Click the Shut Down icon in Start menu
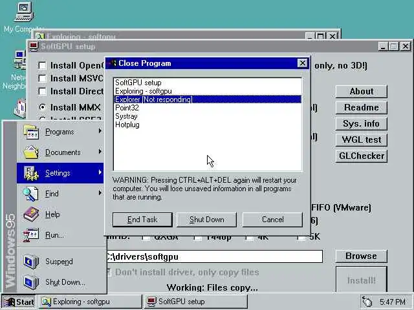The image size is (414, 310). [31, 282]
